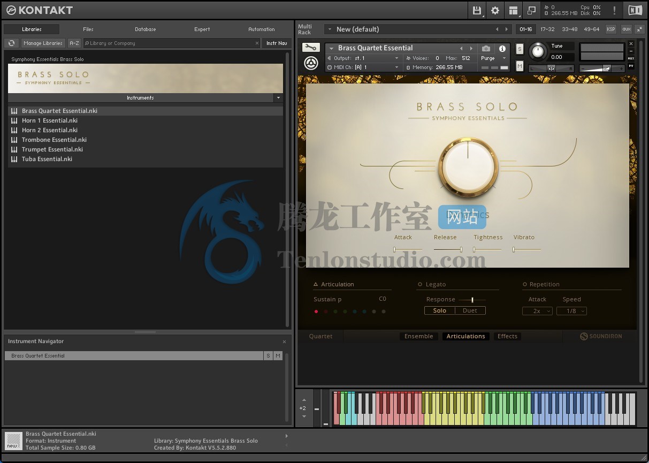Toggle the Instr Nav button
This screenshot has width=649, height=463.
coord(277,43)
